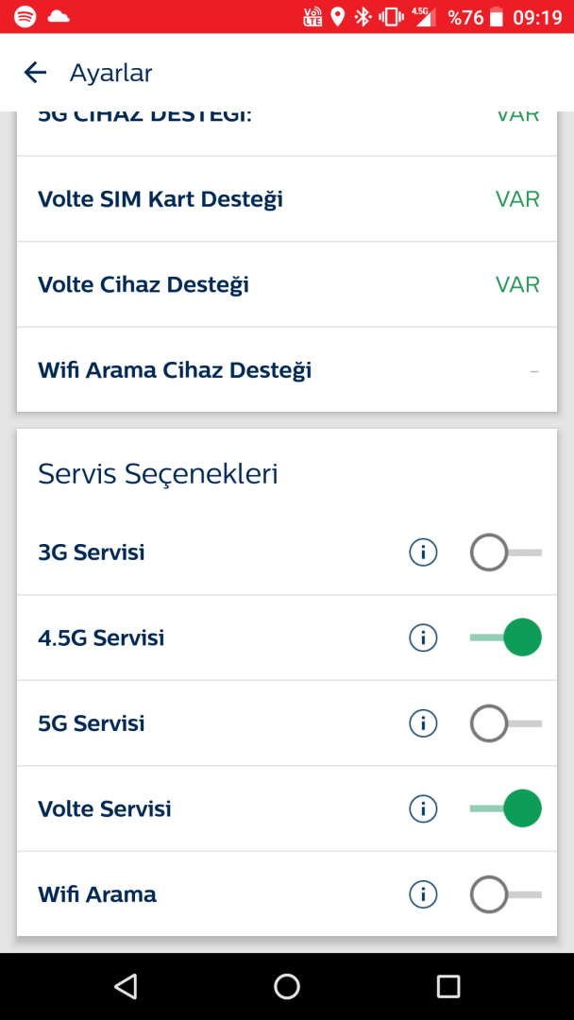Select the Wifi Arama Cihaz Desteği row
The height and width of the screenshot is (1020, 574).
[x=174, y=369]
